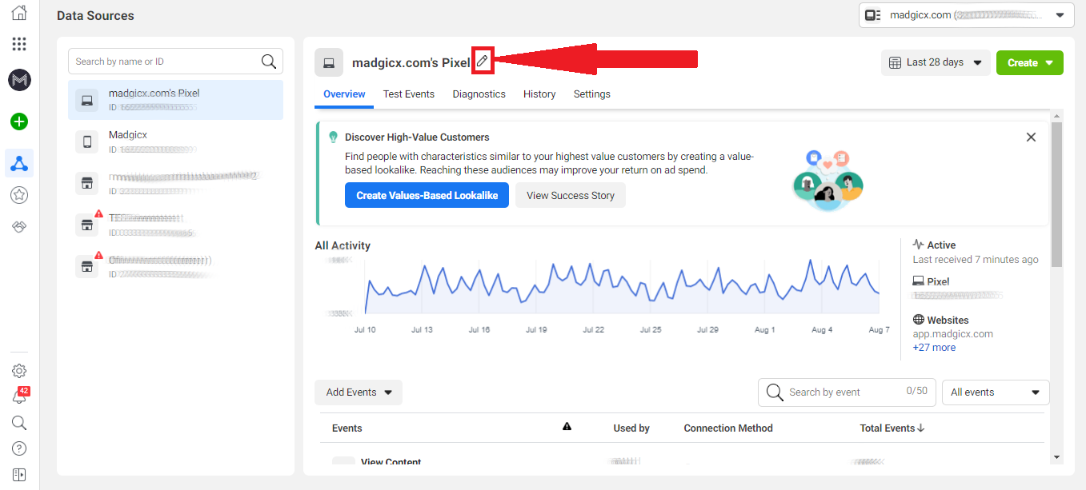Click the Madgicx business account avatar
Screen dimensions: 1086x490
coord(19,80)
